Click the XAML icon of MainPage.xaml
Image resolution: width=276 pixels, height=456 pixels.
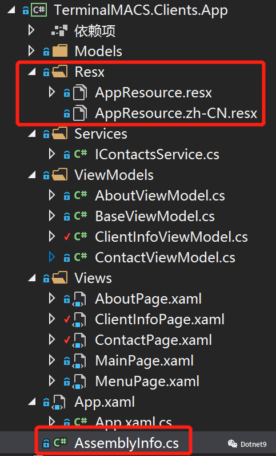(x=79, y=361)
